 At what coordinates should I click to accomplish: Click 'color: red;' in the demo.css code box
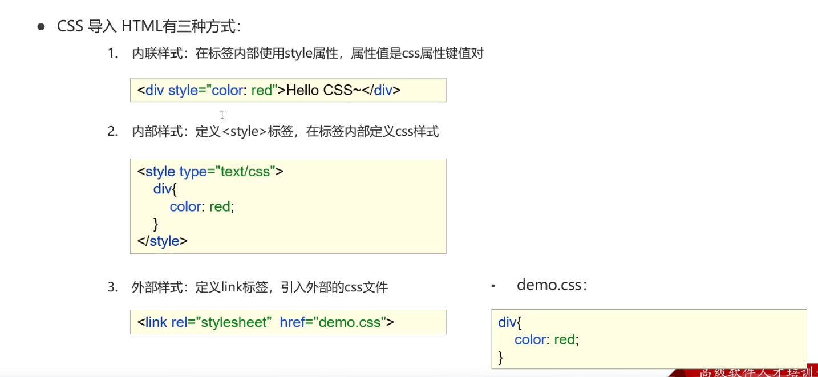[x=546, y=340]
